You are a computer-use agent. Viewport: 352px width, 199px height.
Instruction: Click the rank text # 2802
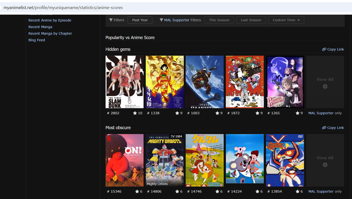(113, 113)
